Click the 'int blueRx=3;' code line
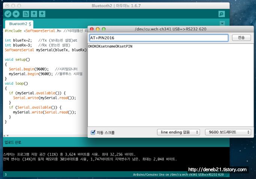Viewport: 256px width, 179px height. tap(18, 45)
